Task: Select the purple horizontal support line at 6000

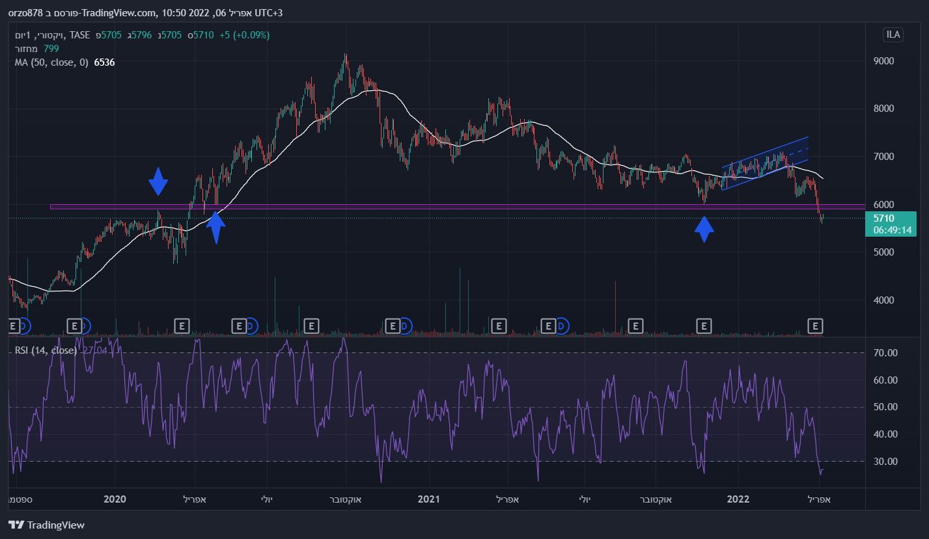Action: (x=456, y=207)
